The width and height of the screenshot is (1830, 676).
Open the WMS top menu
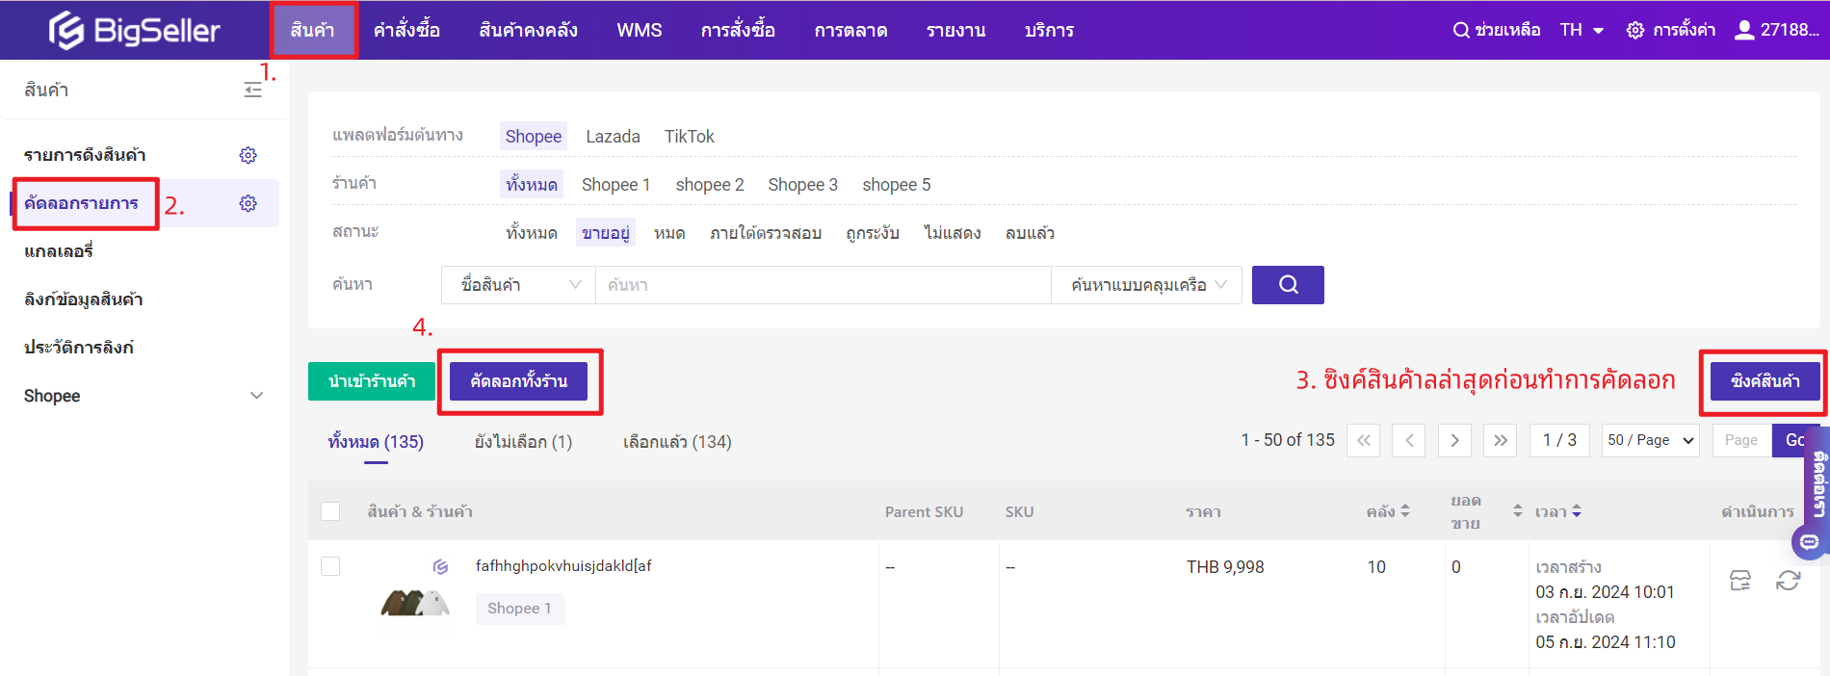click(640, 30)
